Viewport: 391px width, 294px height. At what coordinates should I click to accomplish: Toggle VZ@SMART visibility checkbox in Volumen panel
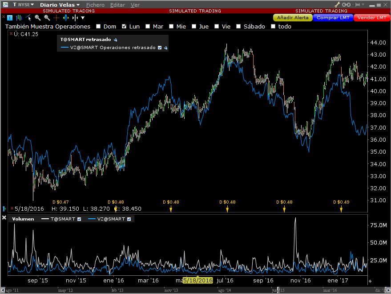129,219
